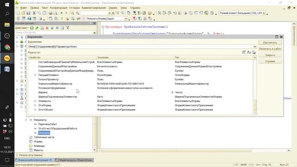The height and width of the screenshot is (167, 297).
Task: Click the yellow Help info toolbar icon
Action: pos(149,13)
